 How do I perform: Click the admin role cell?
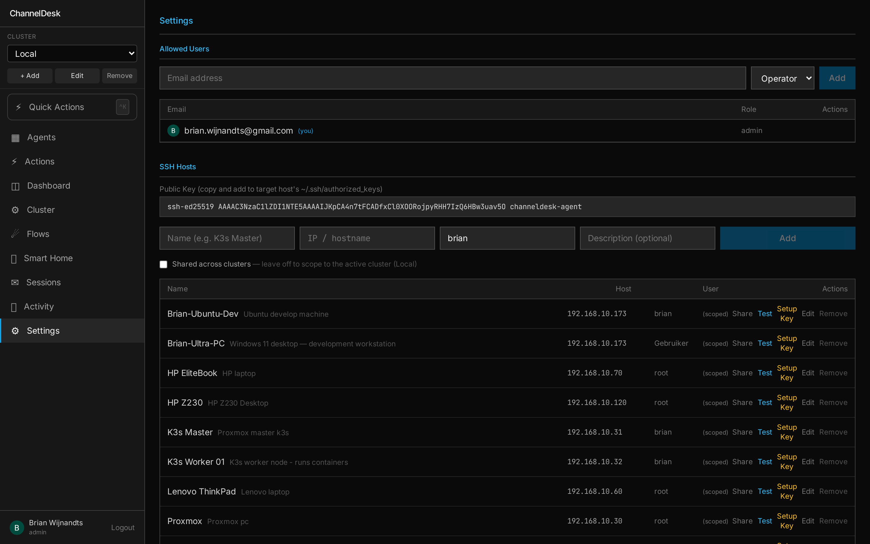point(751,131)
